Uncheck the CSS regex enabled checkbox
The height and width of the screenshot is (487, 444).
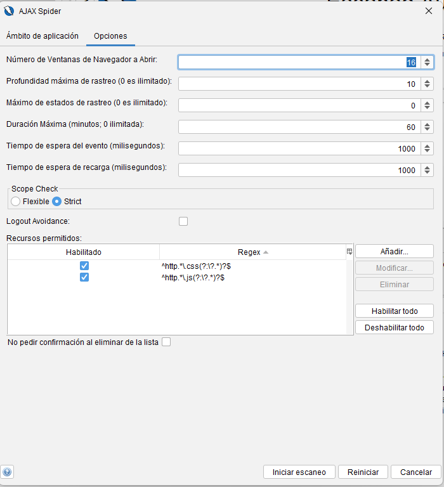click(x=84, y=266)
